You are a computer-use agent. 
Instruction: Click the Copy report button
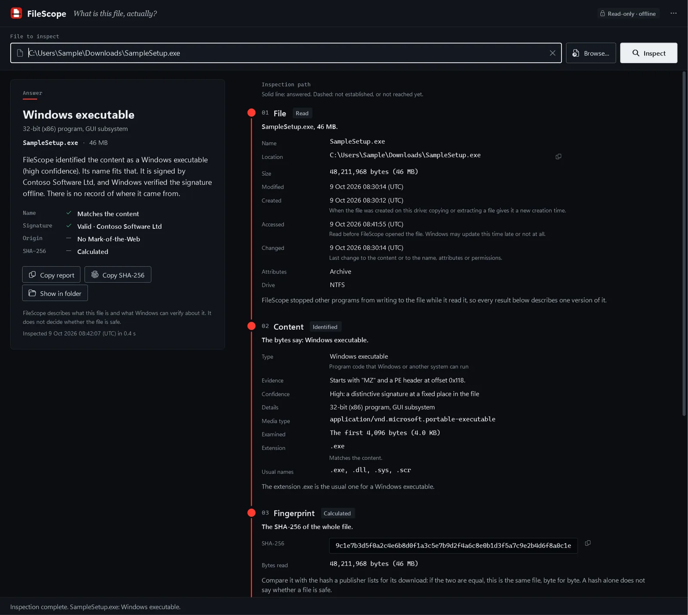(51, 275)
